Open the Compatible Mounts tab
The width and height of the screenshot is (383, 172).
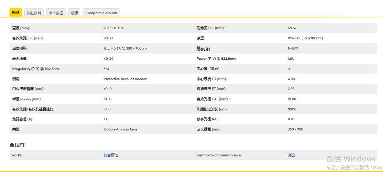(x=101, y=13)
